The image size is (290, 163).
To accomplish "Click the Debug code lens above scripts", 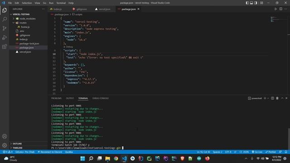I will click(68, 47).
